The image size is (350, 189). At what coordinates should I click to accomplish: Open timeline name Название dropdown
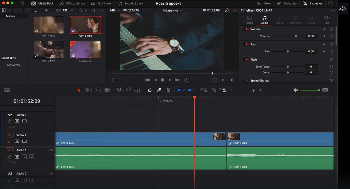tap(173, 10)
